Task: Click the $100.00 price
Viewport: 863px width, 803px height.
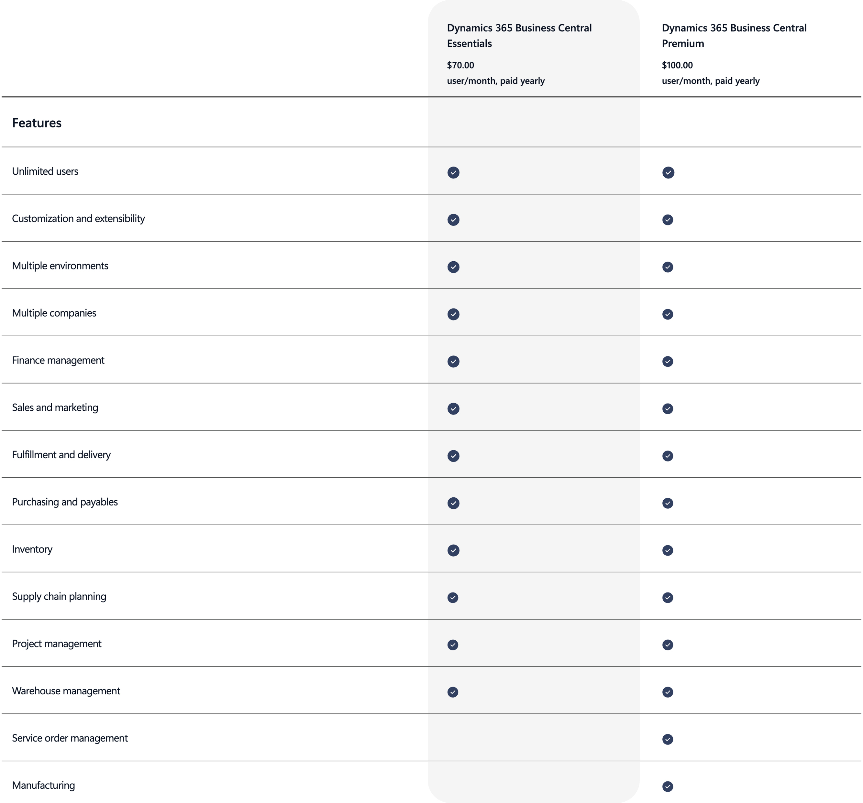Action: [677, 66]
